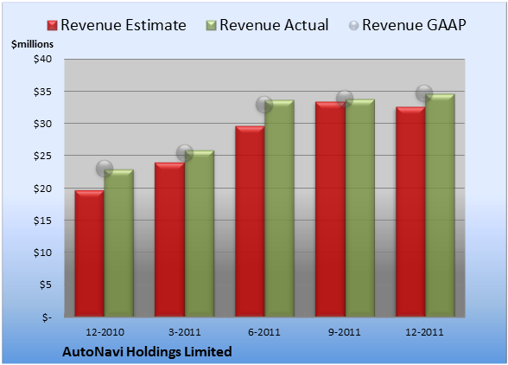Click the $30 axis value
Image resolution: width=508 pixels, height=365 pixels.
point(43,124)
